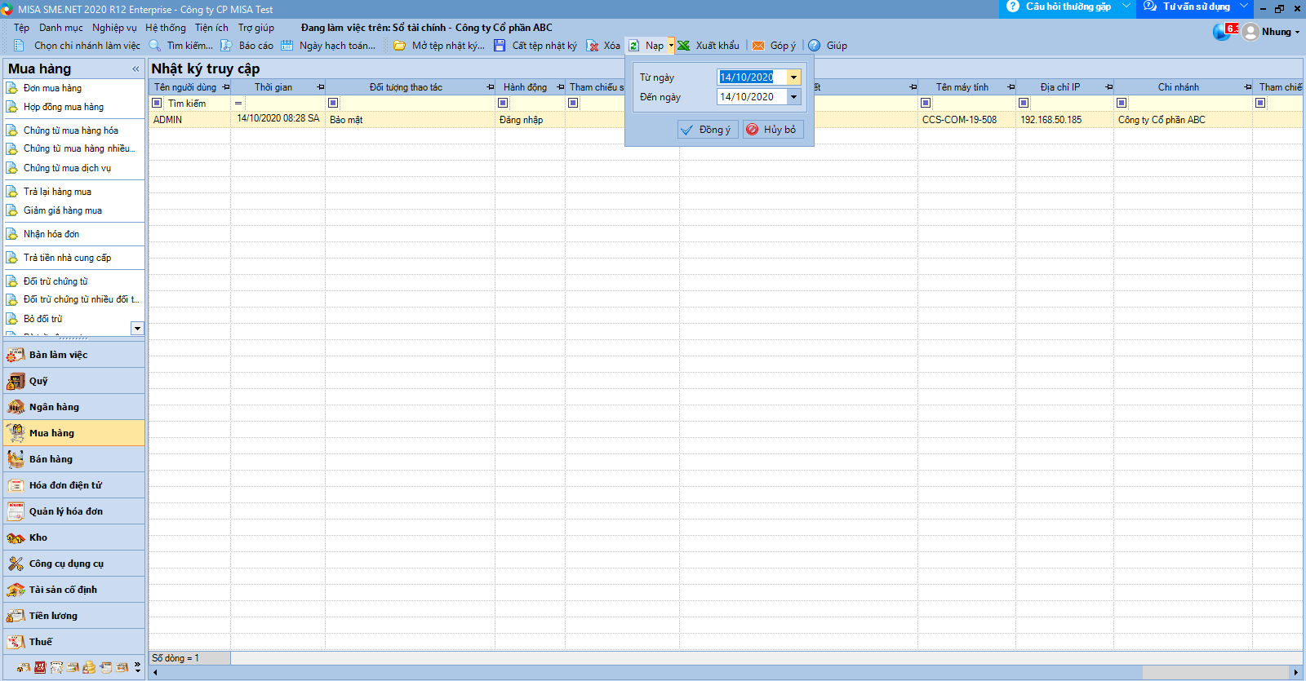
Task: Click the Xóa delete icon in toolbar
Action: pos(593,46)
